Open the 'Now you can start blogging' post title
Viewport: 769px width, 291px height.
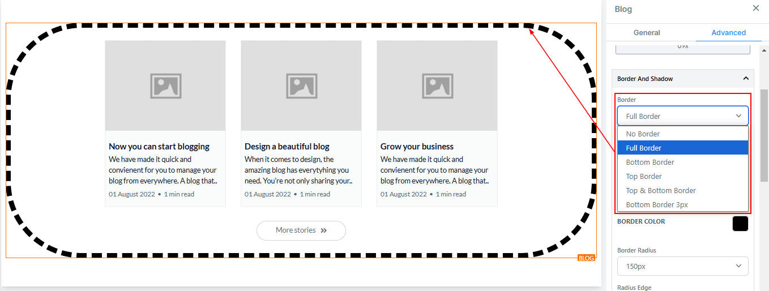pos(159,147)
